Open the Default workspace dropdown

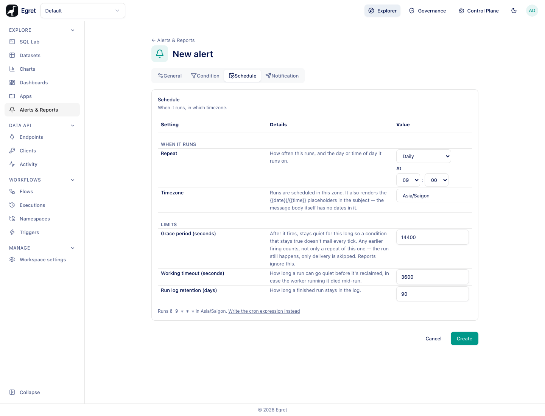pos(83,11)
